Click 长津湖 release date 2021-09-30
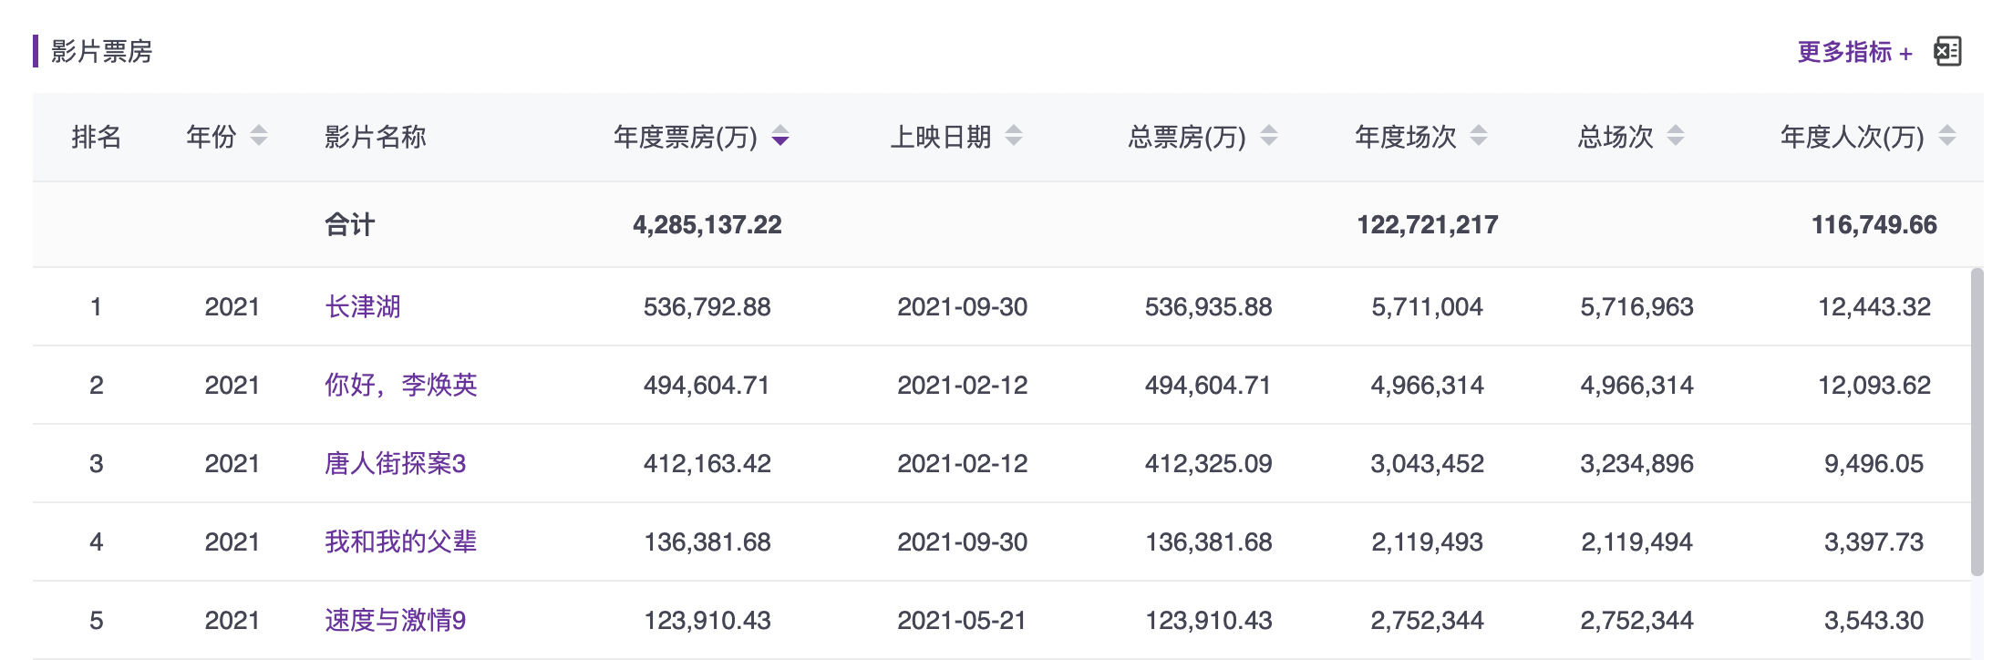Image resolution: width=2013 pixels, height=660 pixels. click(x=962, y=306)
